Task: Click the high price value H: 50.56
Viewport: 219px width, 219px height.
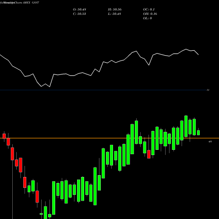Action: [x=115, y=10]
